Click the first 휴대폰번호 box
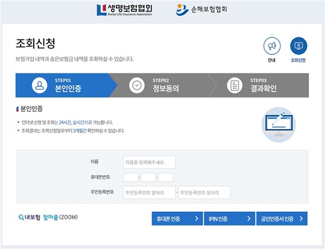This screenshot has width=325, height=249. 131,177
